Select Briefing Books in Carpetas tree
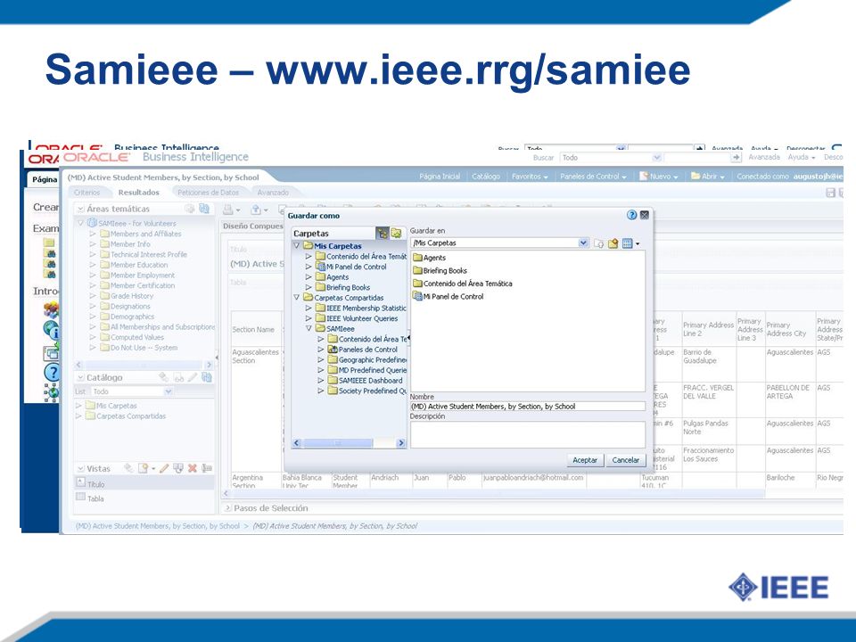The width and height of the screenshot is (856, 642). click(342, 287)
